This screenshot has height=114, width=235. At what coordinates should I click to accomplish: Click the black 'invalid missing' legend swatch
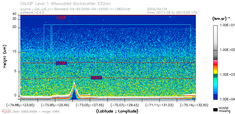point(215,110)
